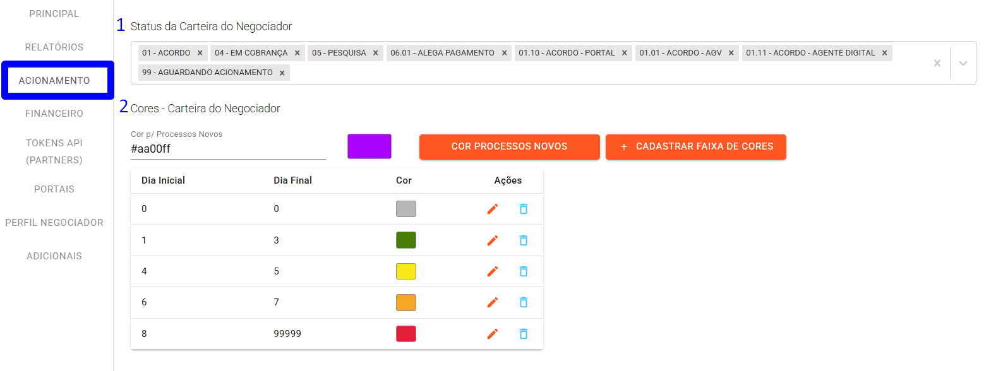Click the red color swatch in last row
The height and width of the screenshot is (371, 991).
point(405,334)
